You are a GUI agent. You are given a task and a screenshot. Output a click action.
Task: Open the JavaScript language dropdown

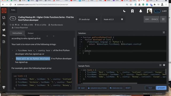88,19
